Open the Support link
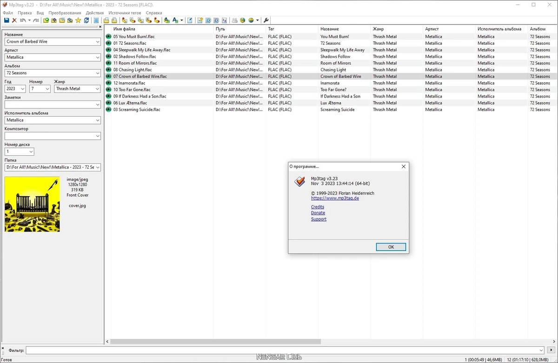The height and width of the screenshot is (363, 558). [319, 219]
